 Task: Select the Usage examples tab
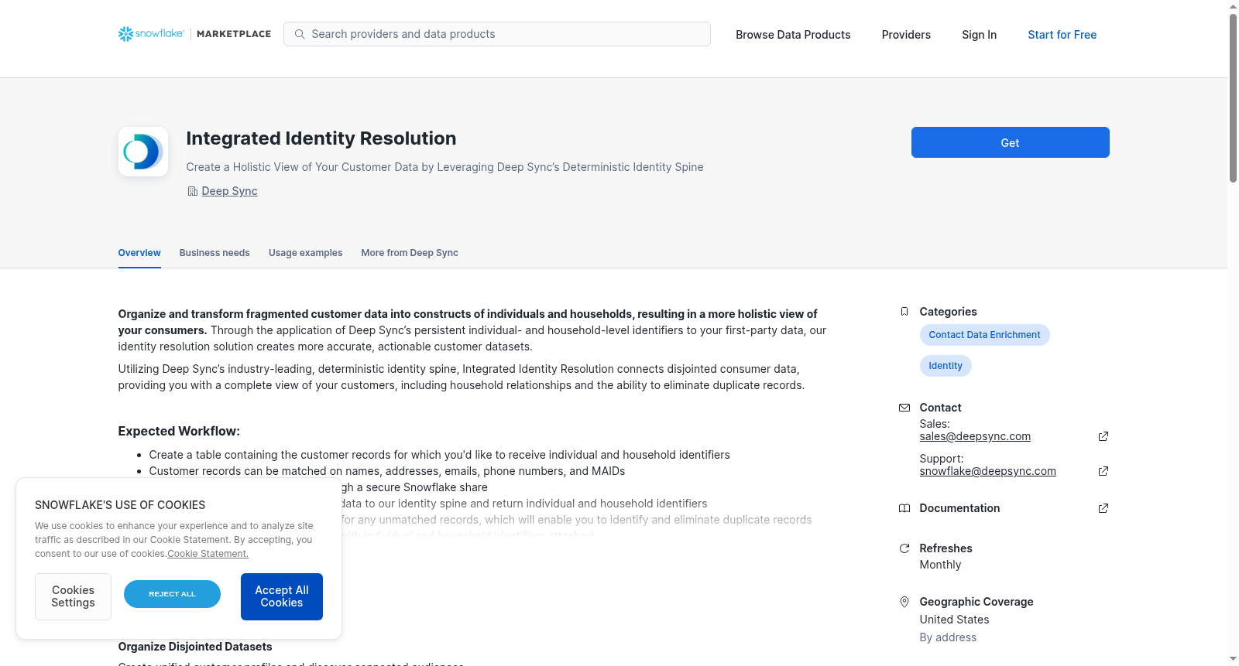click(x=305, y=253)
